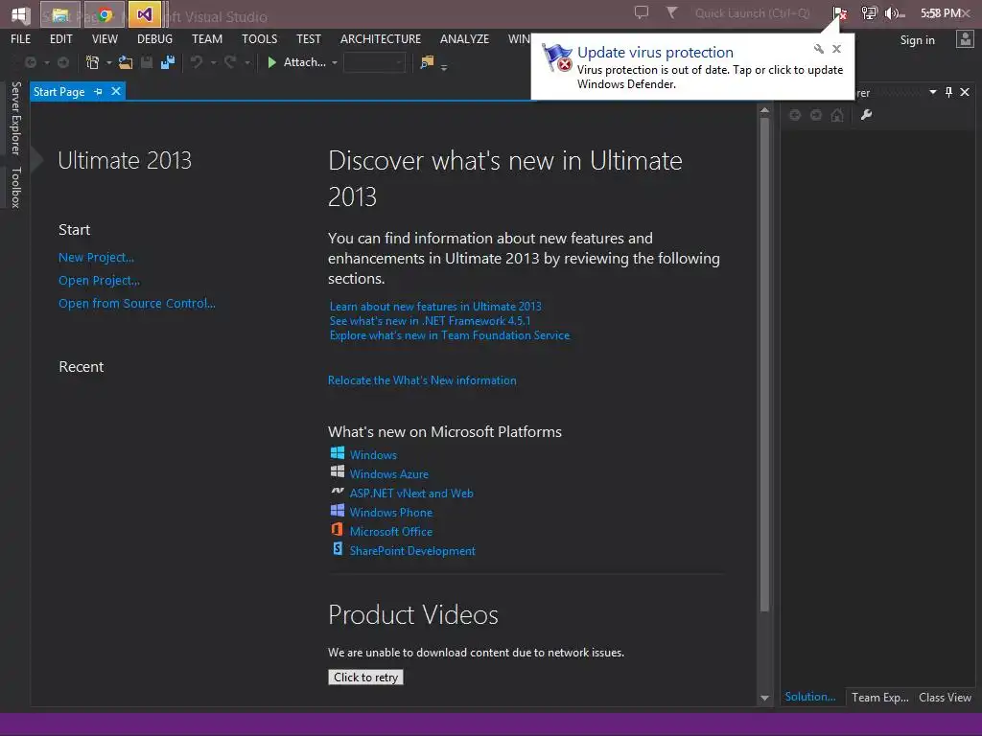Screen dimensions: 982x736
Task: Open the FILE menu
Action: [21, 38]
